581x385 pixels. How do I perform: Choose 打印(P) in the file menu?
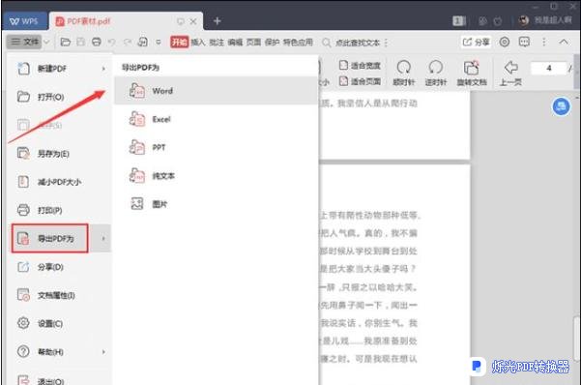click(x=59, y=210)
